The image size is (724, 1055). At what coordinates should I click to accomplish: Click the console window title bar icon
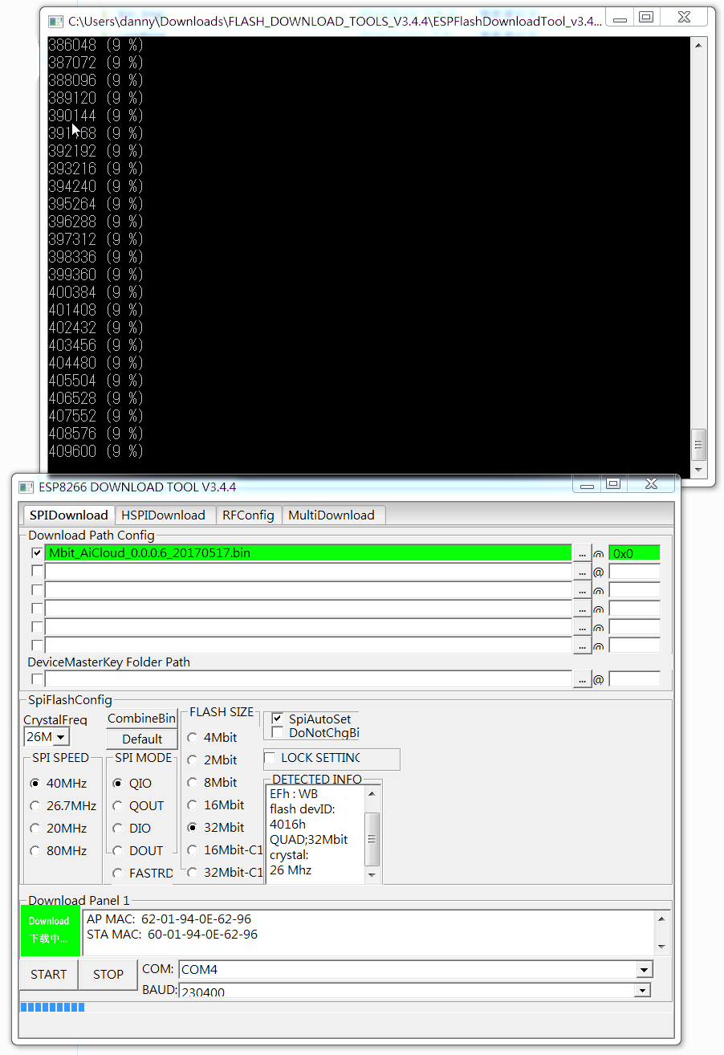coord(55,22)
